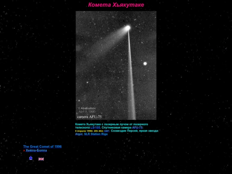Image resolution: width=232 pixels, height=174 pixels.
Task: Click the page title Комета Хьякутаке
Action: [116, 5]
